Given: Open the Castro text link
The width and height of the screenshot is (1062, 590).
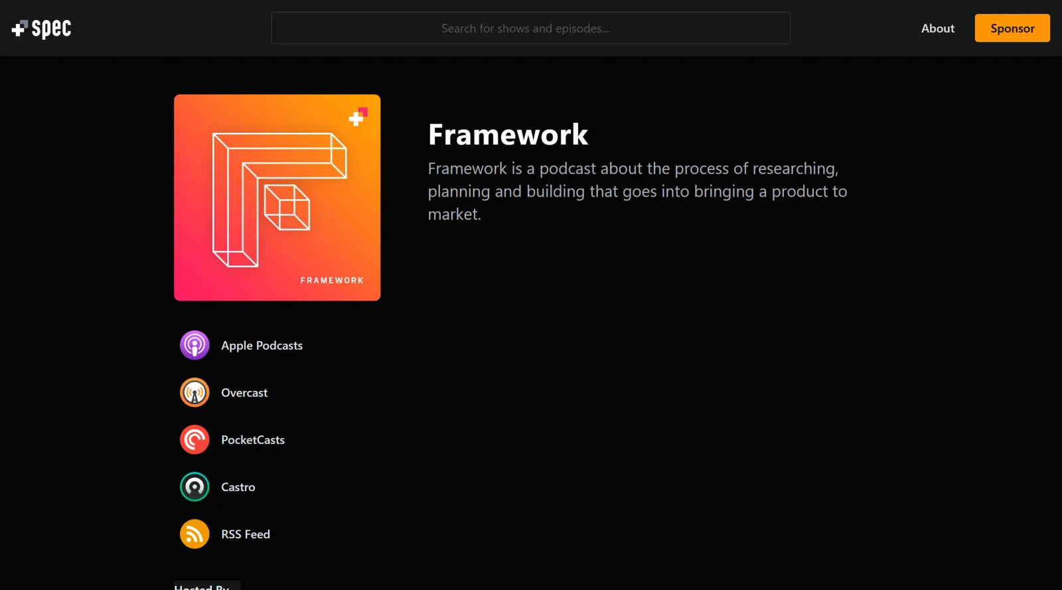Looking at the screenshot, I should 238,486.
